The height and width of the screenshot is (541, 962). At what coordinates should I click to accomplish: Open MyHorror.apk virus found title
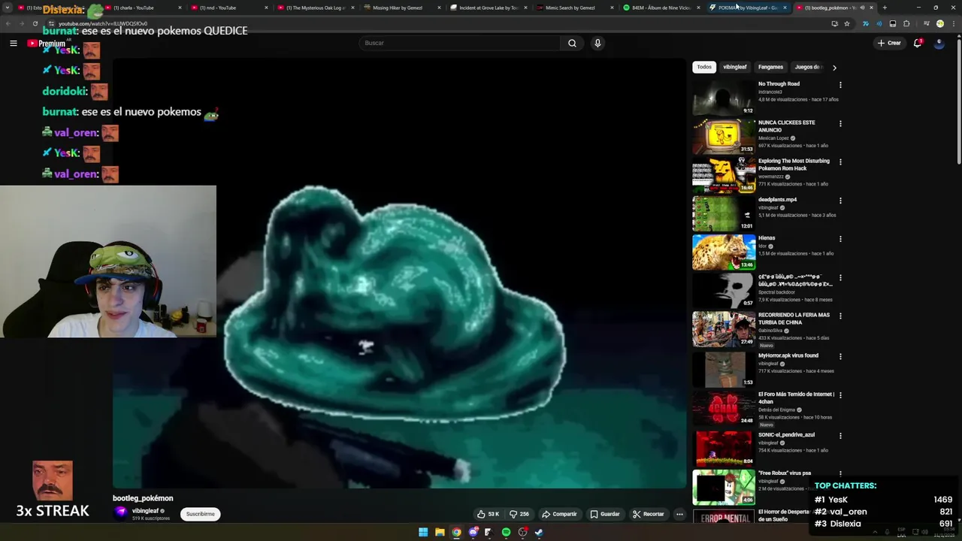click(x=788, y=355)
